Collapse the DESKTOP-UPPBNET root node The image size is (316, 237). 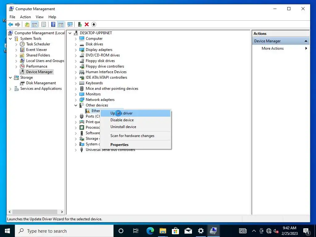pyautogui.click(x=70, y=33)
